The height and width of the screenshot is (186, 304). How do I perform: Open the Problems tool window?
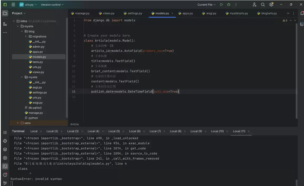coord(5,175)
